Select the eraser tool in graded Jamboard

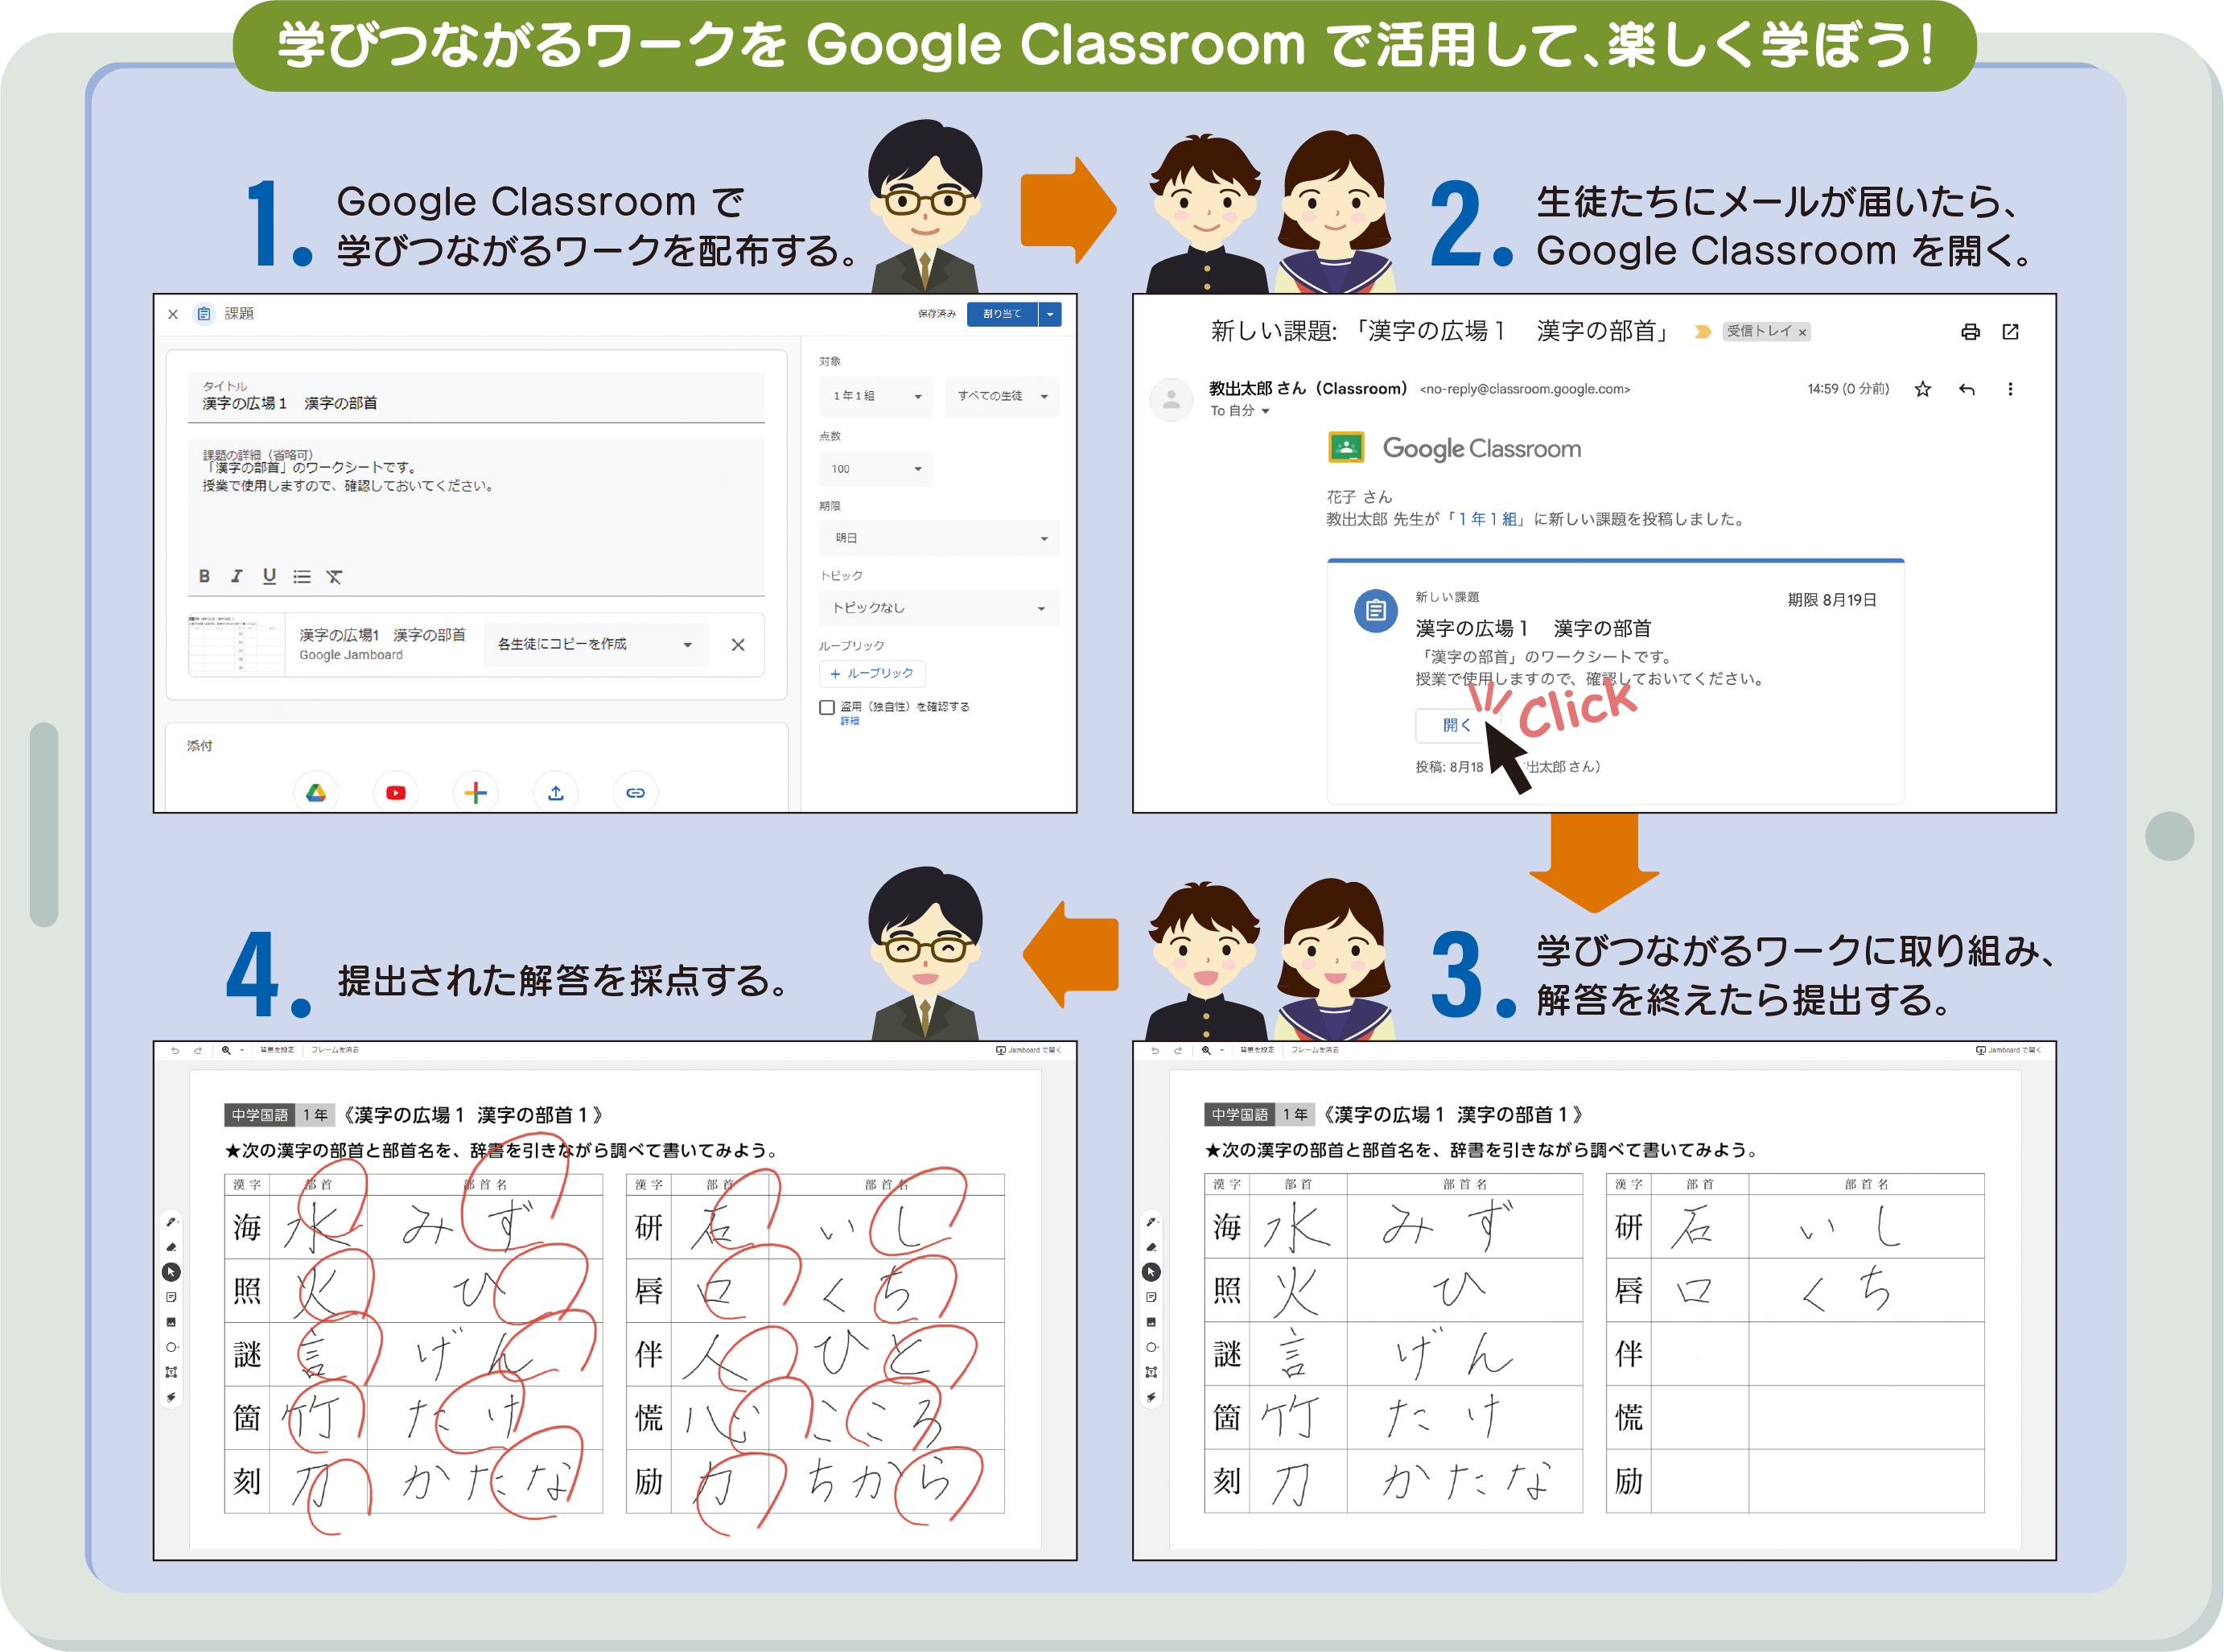(171, 1247)
